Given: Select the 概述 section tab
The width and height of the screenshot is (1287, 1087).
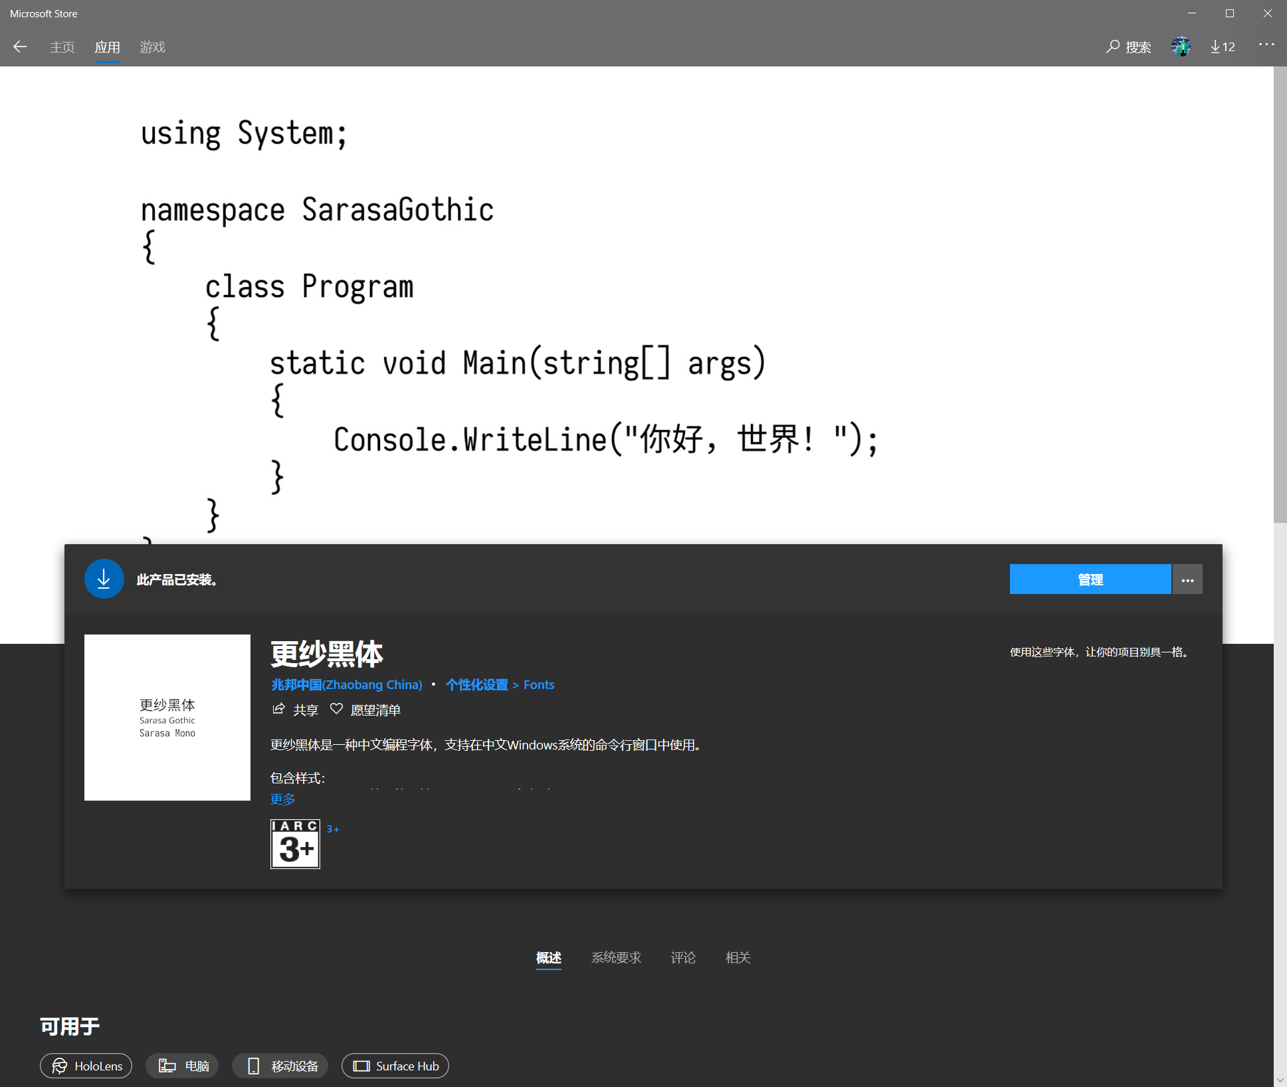Looking at the screenshot, I should (x=549, y=957).
